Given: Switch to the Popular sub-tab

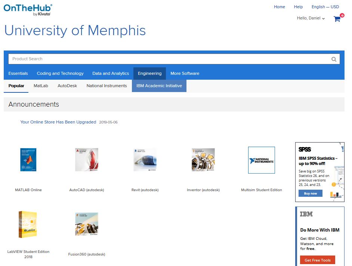Looking at the screenshot, I should [x=16, y=86].
